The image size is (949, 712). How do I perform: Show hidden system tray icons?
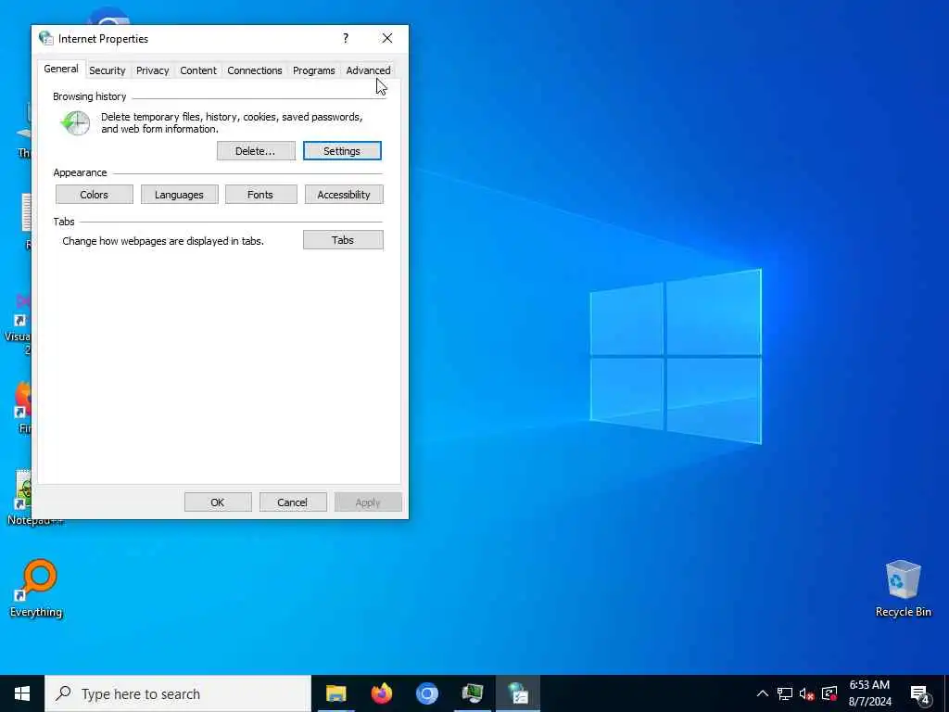(x=763, y=693)
